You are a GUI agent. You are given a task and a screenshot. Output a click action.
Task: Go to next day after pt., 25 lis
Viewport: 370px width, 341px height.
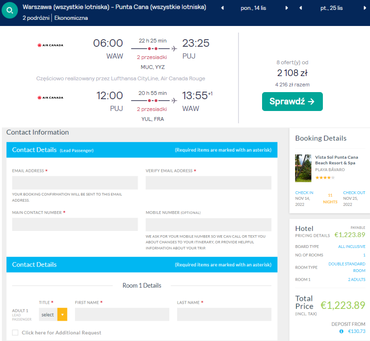click(364, 8)
